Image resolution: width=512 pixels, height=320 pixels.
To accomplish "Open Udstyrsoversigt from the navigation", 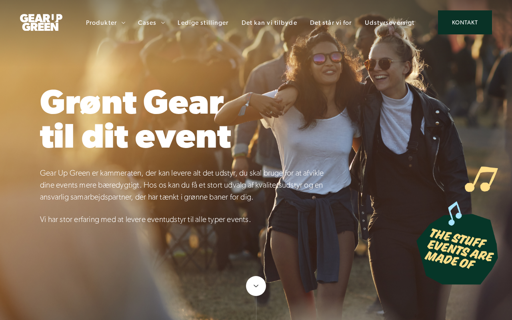I will (390, 23).
